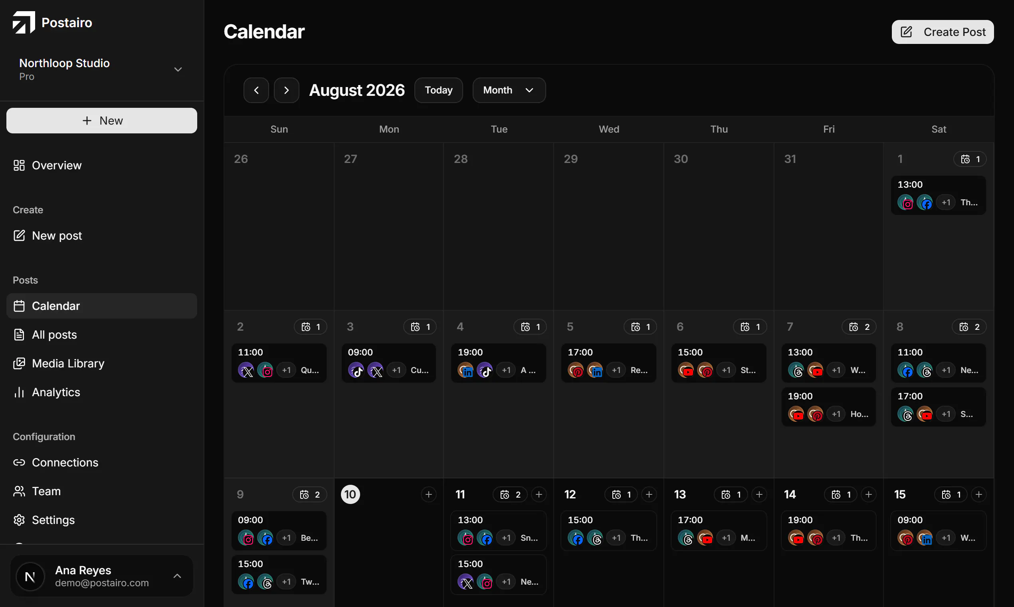This screenshot has height=607, width=1014.
Task: Jump to Today in the calendar
Action: click(x=439, y=90)
